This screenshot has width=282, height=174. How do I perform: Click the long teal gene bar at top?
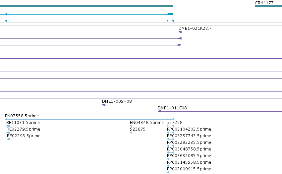[86, 6]
